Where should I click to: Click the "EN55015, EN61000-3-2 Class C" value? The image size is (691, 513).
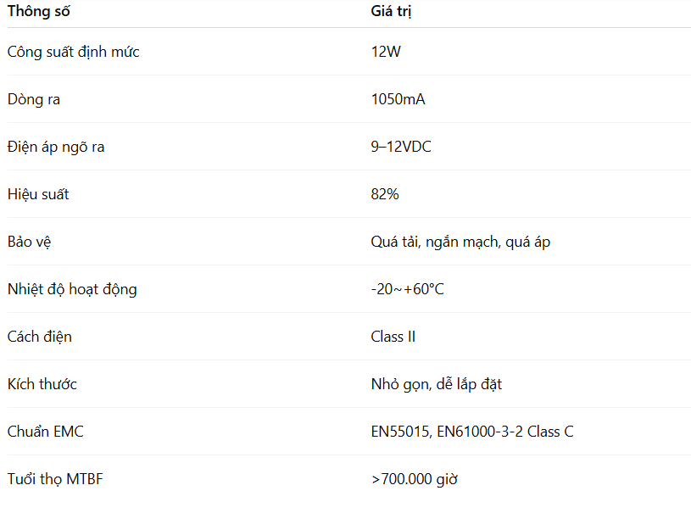point(471,432)
